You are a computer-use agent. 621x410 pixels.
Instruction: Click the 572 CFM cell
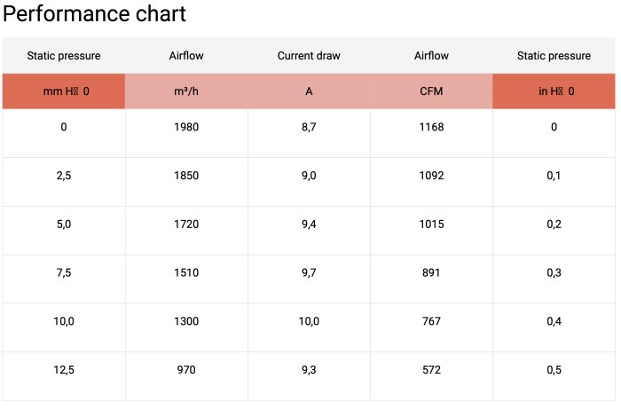432,370
